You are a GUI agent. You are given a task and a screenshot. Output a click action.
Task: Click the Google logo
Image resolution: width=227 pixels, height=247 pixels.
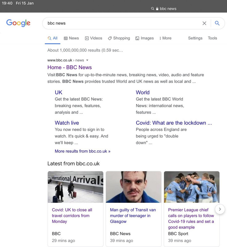click(x=18, y=23)
